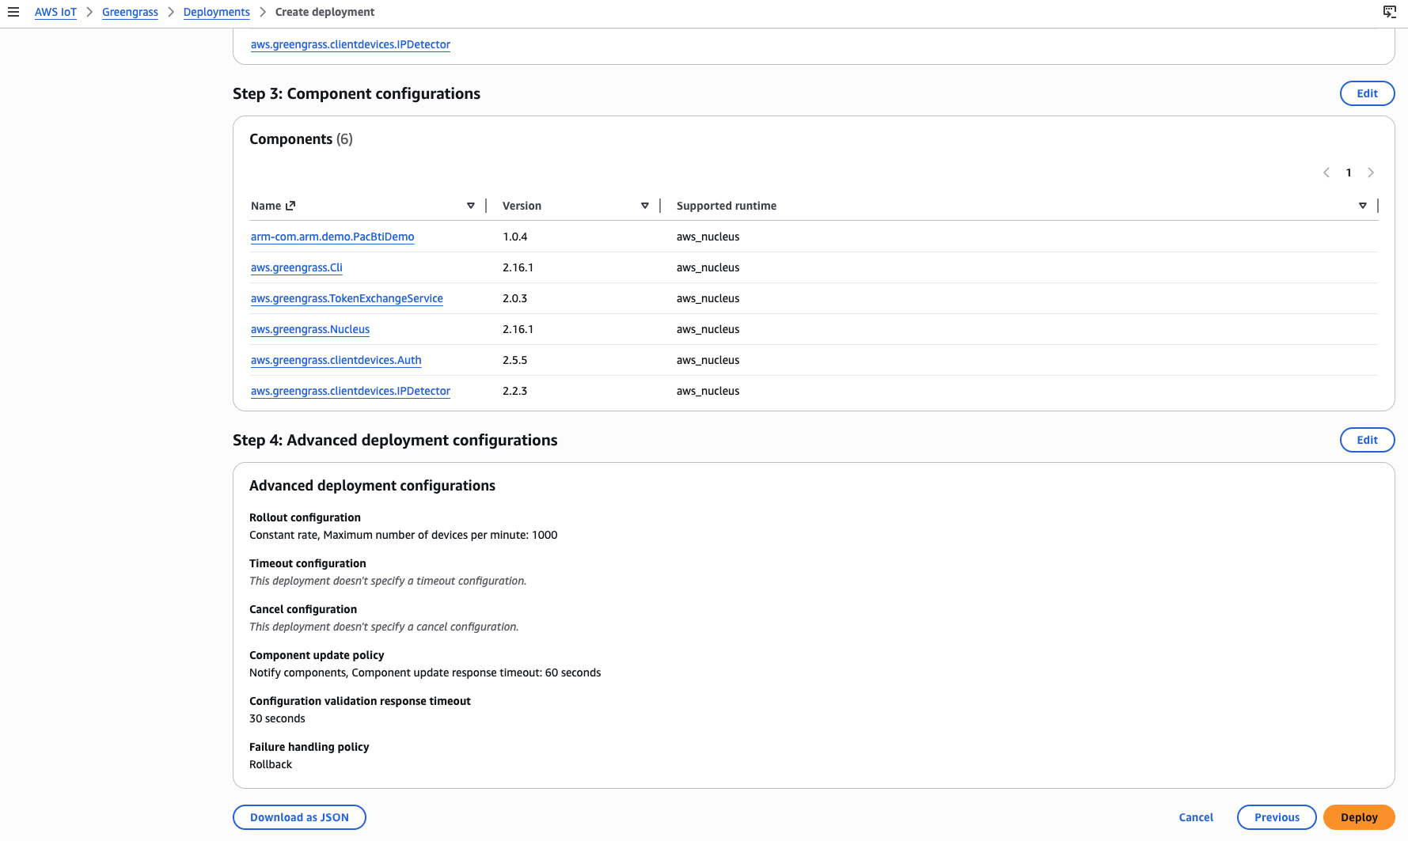Screen dimensions: 1408x841
Task: Select the 'Rollback' failure policy text
Action: point(271,764)
